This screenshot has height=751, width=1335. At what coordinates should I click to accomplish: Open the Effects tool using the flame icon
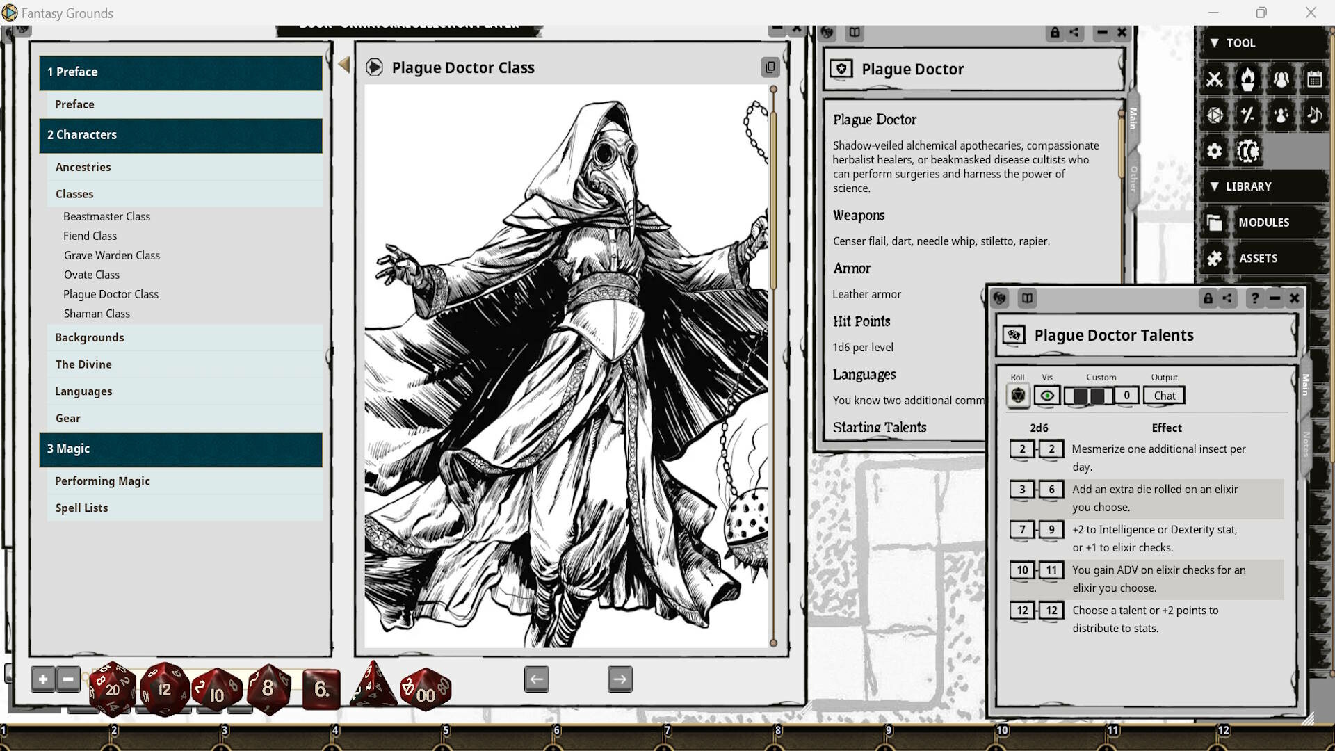1248,79
